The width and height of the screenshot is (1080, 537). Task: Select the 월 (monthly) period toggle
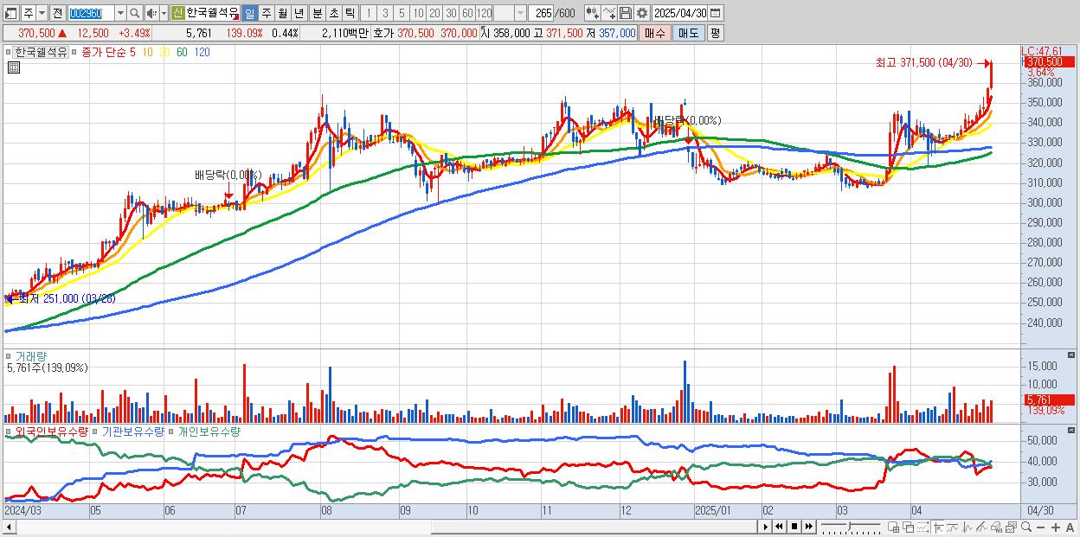282,13
